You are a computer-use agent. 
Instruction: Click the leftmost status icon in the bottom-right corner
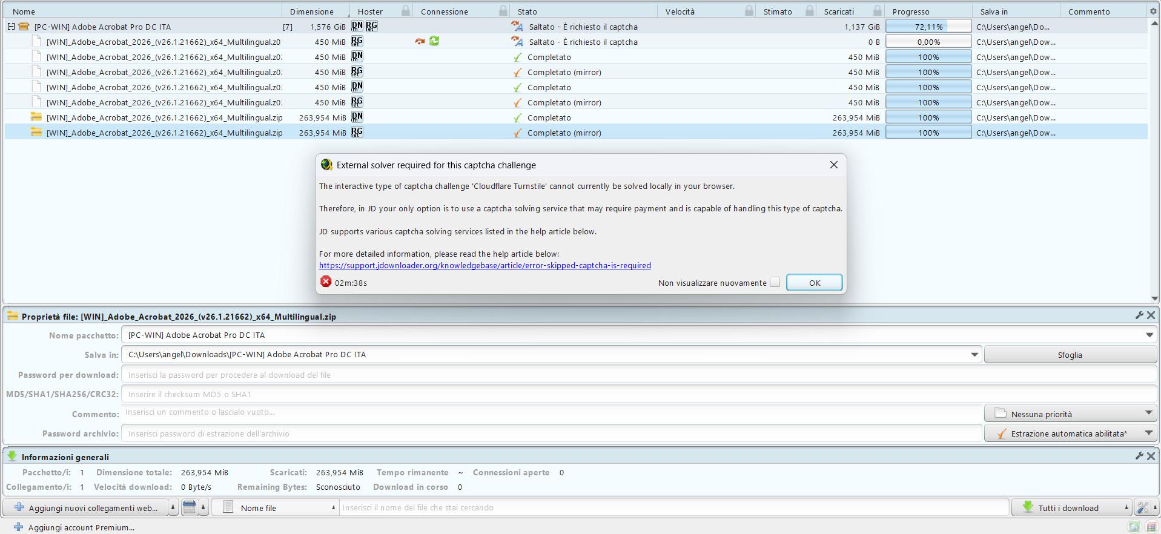pos(1134,527)
